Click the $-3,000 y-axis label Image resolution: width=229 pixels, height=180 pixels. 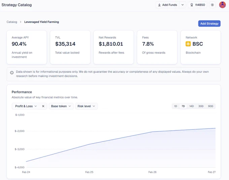click(x=20, y=149)
